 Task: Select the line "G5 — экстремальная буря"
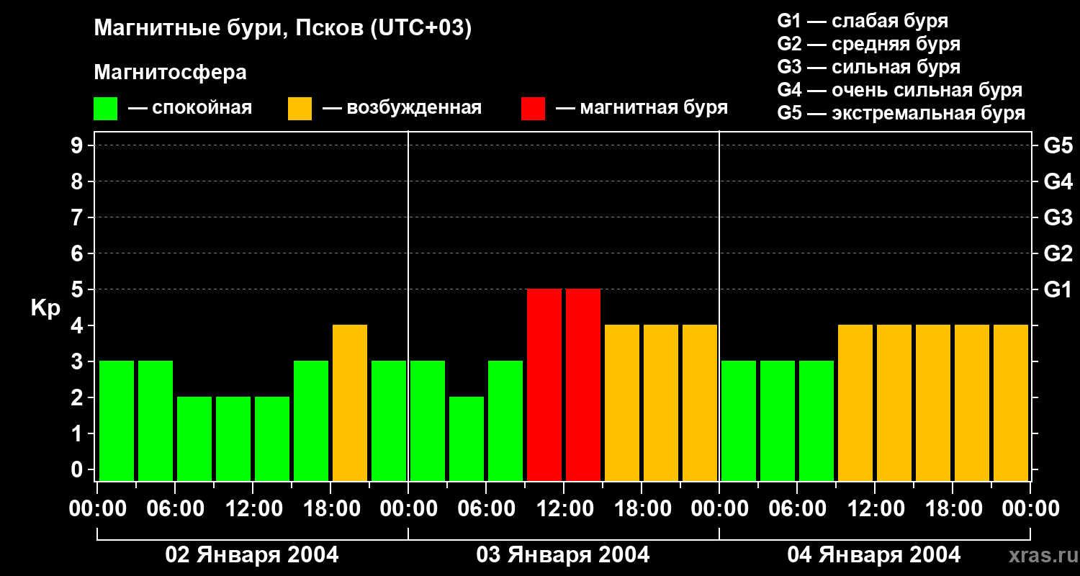[x=901, y=113]
